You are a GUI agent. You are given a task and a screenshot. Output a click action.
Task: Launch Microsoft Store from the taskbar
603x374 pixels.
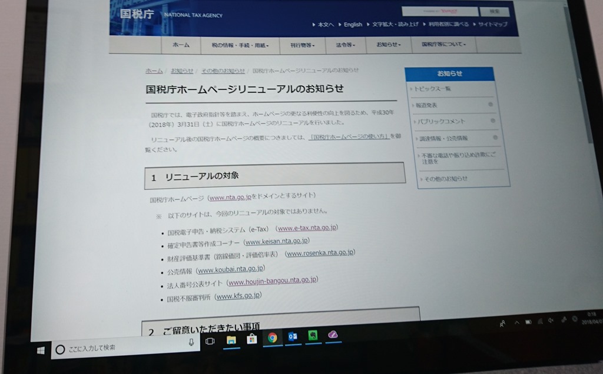(x=252, y=339)
